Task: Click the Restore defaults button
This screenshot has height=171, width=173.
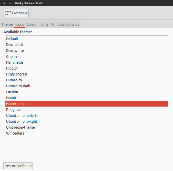Action: (18, 166)
